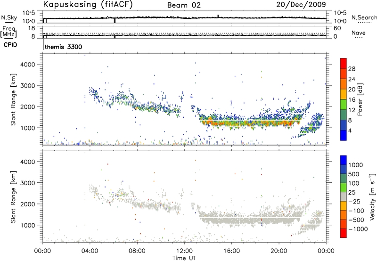Click the -500 label on Velocity colorbar

[x=356, y=220]
